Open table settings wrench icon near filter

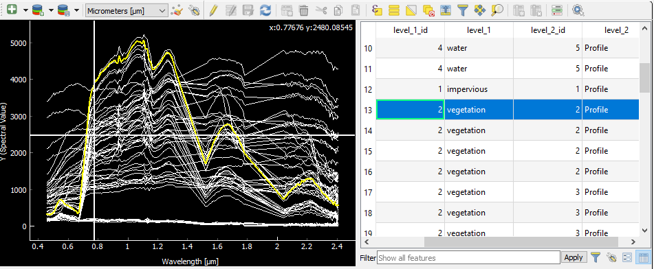click(611, 258)
